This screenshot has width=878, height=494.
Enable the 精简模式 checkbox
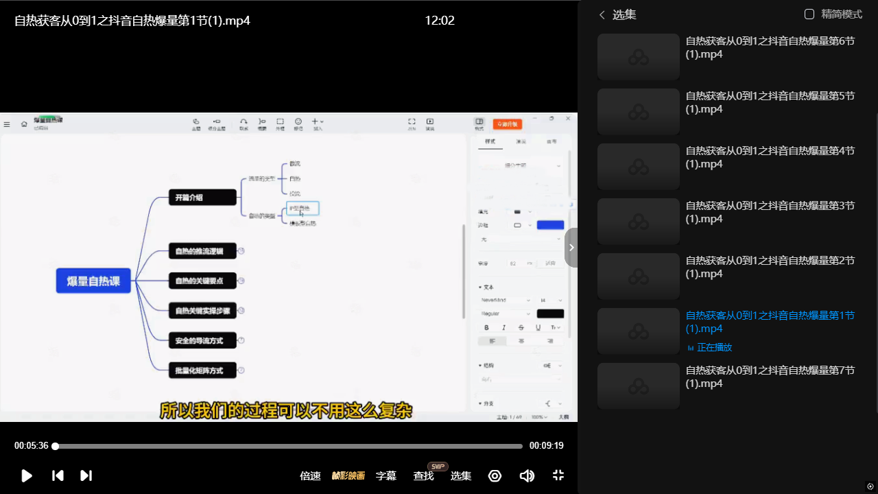809,14
